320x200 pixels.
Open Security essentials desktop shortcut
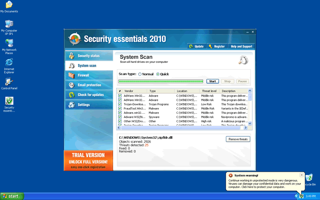[9, 102]
